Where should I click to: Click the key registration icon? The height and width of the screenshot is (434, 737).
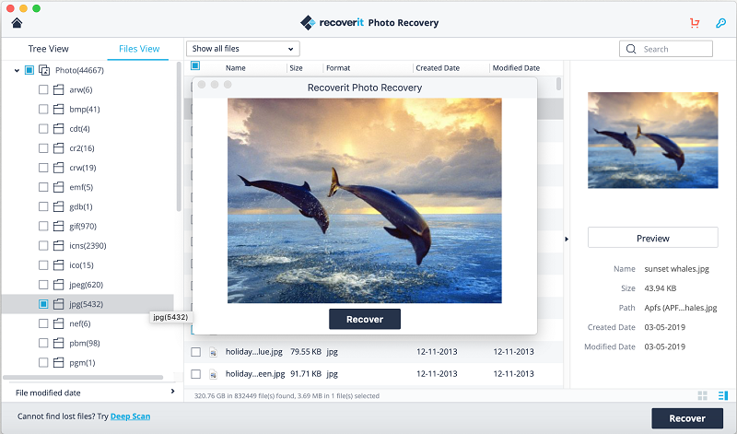point(720,23)
